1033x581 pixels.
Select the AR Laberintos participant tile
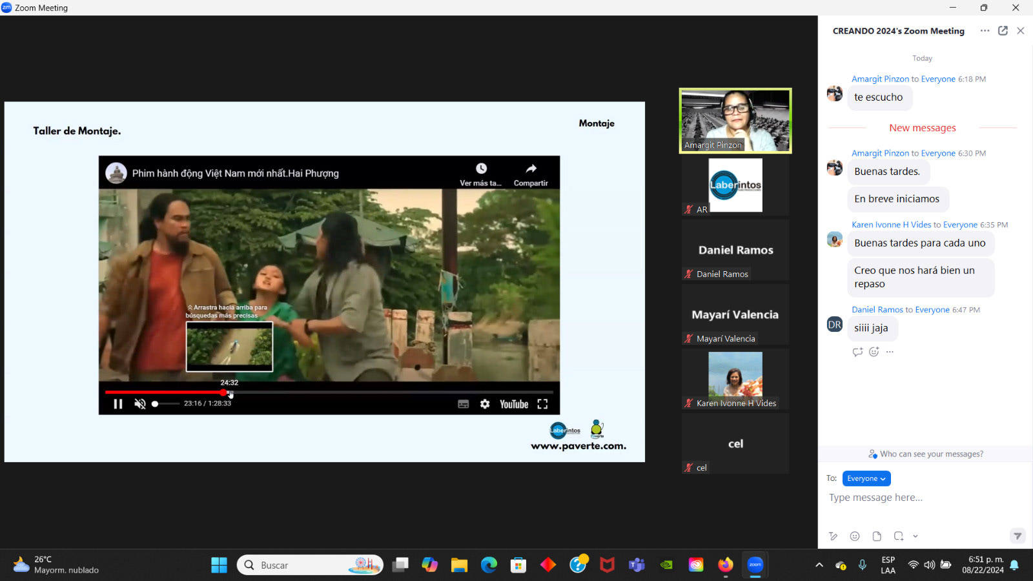coord(735,185)
